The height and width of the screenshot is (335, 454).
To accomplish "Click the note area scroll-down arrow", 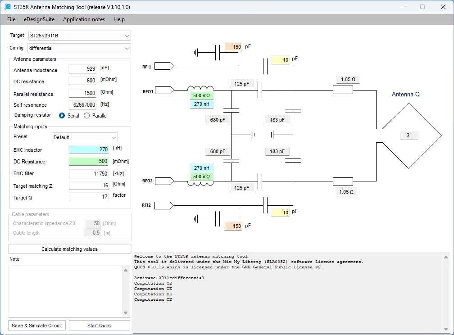I will click(x=126, y=312).
